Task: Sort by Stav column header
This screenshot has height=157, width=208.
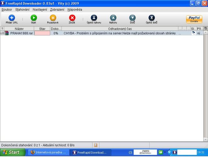Action: click(42, 29)
